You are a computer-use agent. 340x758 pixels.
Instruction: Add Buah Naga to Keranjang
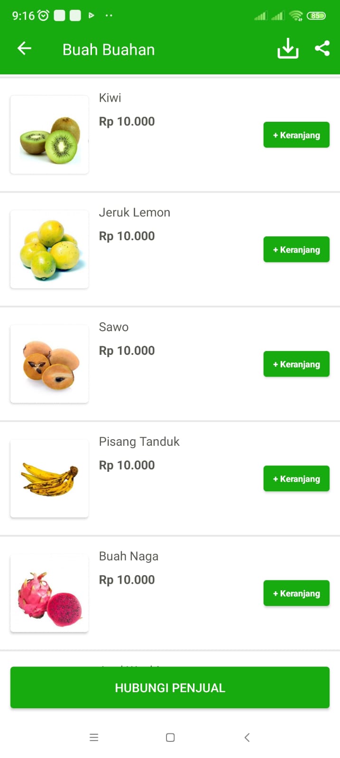pyautogui.click(x=296, y=594)
